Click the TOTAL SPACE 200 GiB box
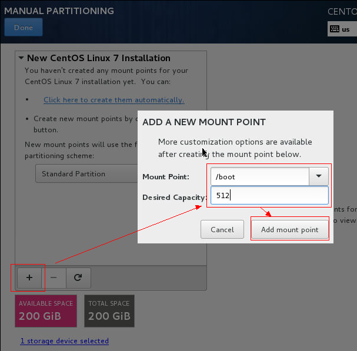This screenshot has width=357, height=351. pyautogui.click(x=109, y=311)
